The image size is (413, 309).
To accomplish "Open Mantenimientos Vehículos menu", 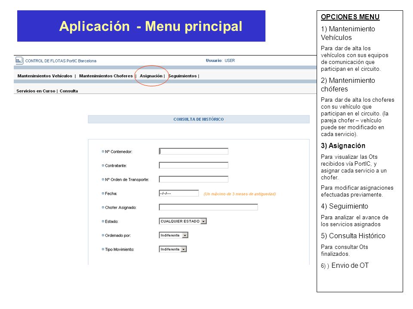I will click(45, 76).
